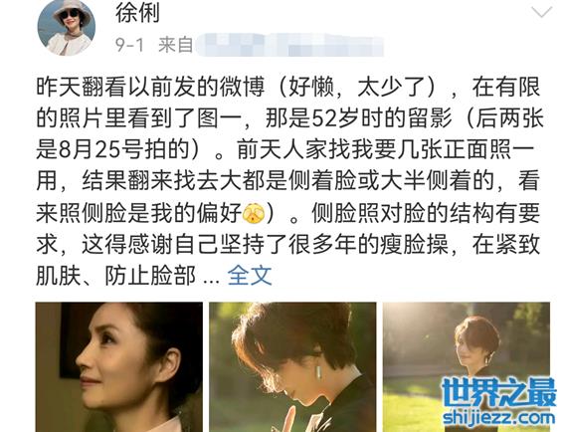
Task: Open 徐俐's profile avatar
Action: click(x=67, y=27)
